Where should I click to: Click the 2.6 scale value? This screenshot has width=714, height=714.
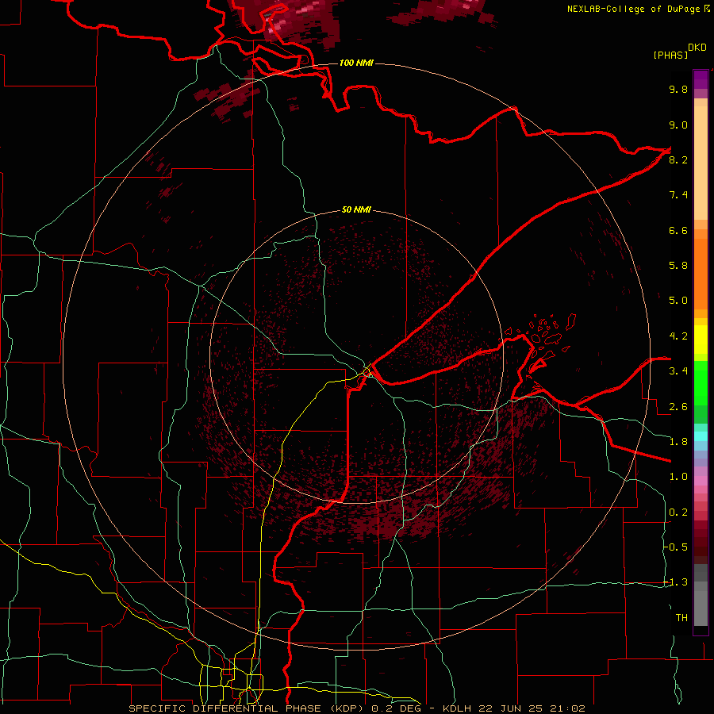tap(678, 407)
